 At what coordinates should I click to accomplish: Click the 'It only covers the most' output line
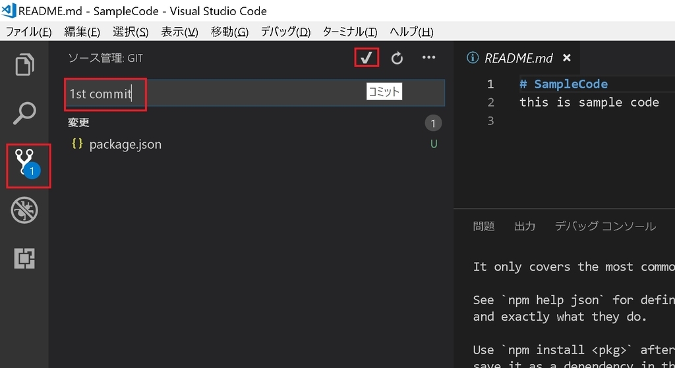pyautogui.click(x=574, y=267)
